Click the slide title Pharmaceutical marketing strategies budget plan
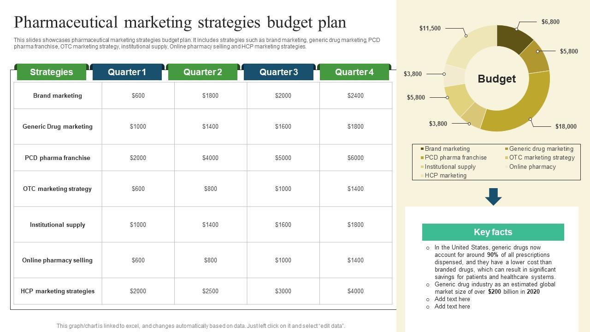 tap(180, 23)
